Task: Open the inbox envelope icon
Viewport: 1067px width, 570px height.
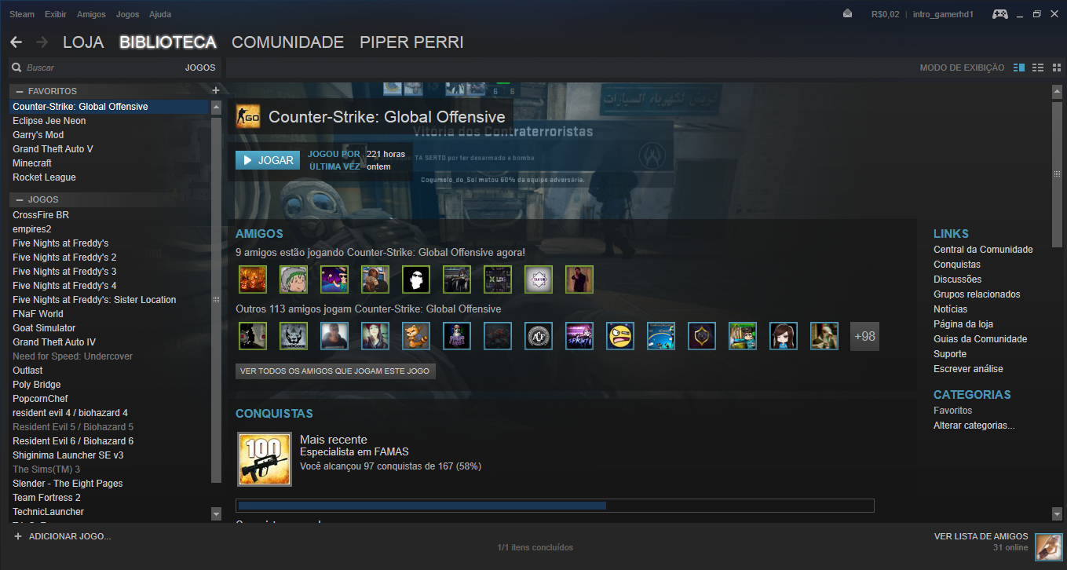Action: pyautogui.click(x=848, y=14)
